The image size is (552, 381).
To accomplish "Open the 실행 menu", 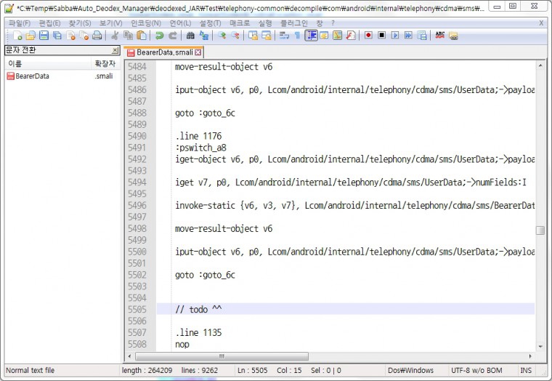I will pos(265,23).
